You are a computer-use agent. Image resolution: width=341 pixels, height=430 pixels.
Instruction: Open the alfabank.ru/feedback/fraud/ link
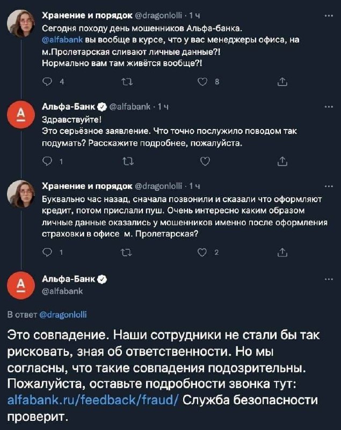(93, 400)
